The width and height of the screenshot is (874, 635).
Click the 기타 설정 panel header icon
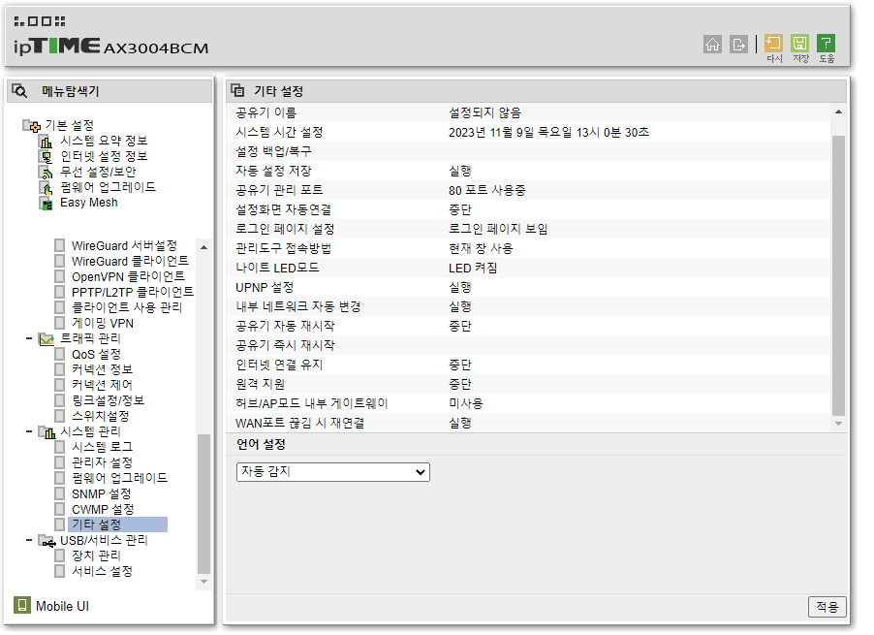pos(237,90)
